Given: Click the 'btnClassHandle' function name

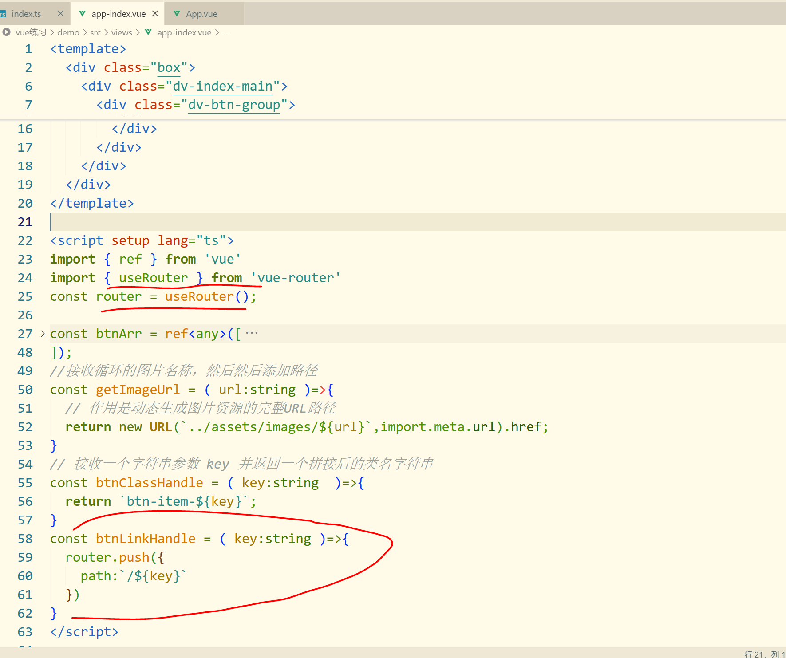Looking at the screenshot, I should tap(149, 483).
